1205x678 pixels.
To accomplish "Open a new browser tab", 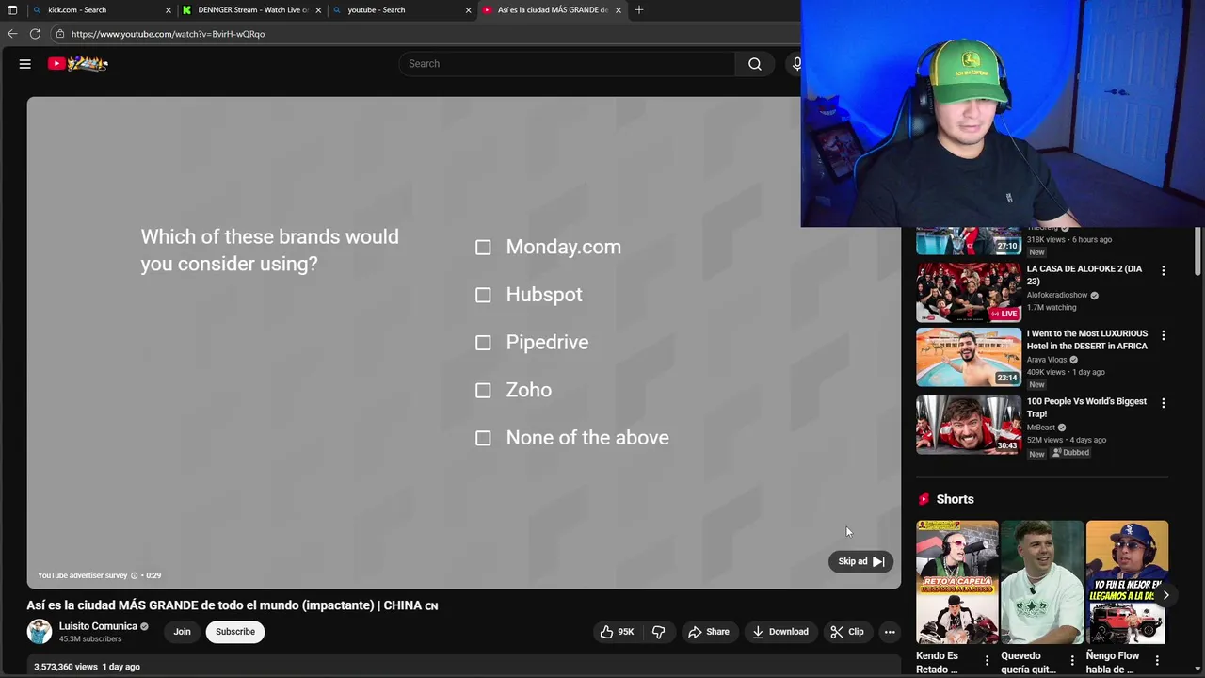I will click(639, 10).
